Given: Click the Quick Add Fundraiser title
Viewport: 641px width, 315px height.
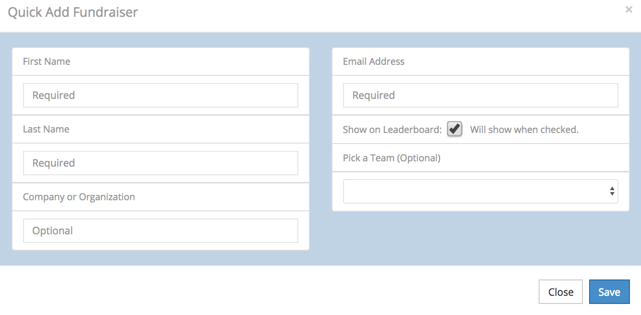Looking at the screenshot, I should [x=73, y=12].
